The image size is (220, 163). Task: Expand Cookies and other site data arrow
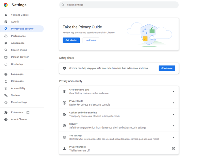click(x=173, y=114)
